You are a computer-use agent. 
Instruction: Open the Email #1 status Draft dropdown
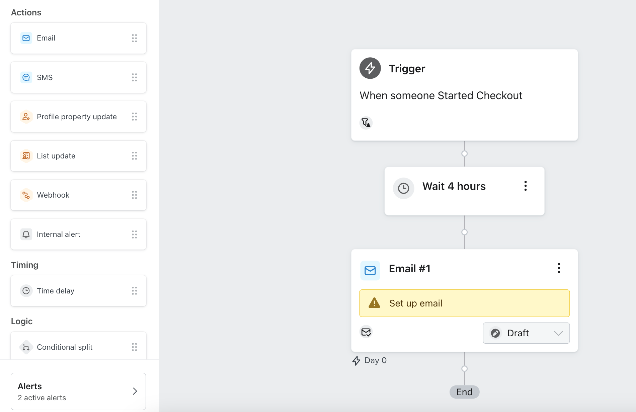coord(526,333)
